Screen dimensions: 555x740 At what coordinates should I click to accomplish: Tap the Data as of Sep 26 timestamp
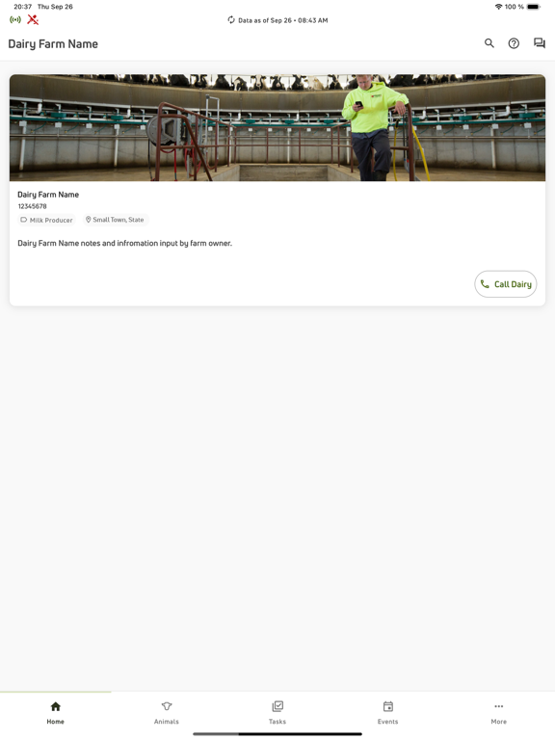(x=282, y=20)
